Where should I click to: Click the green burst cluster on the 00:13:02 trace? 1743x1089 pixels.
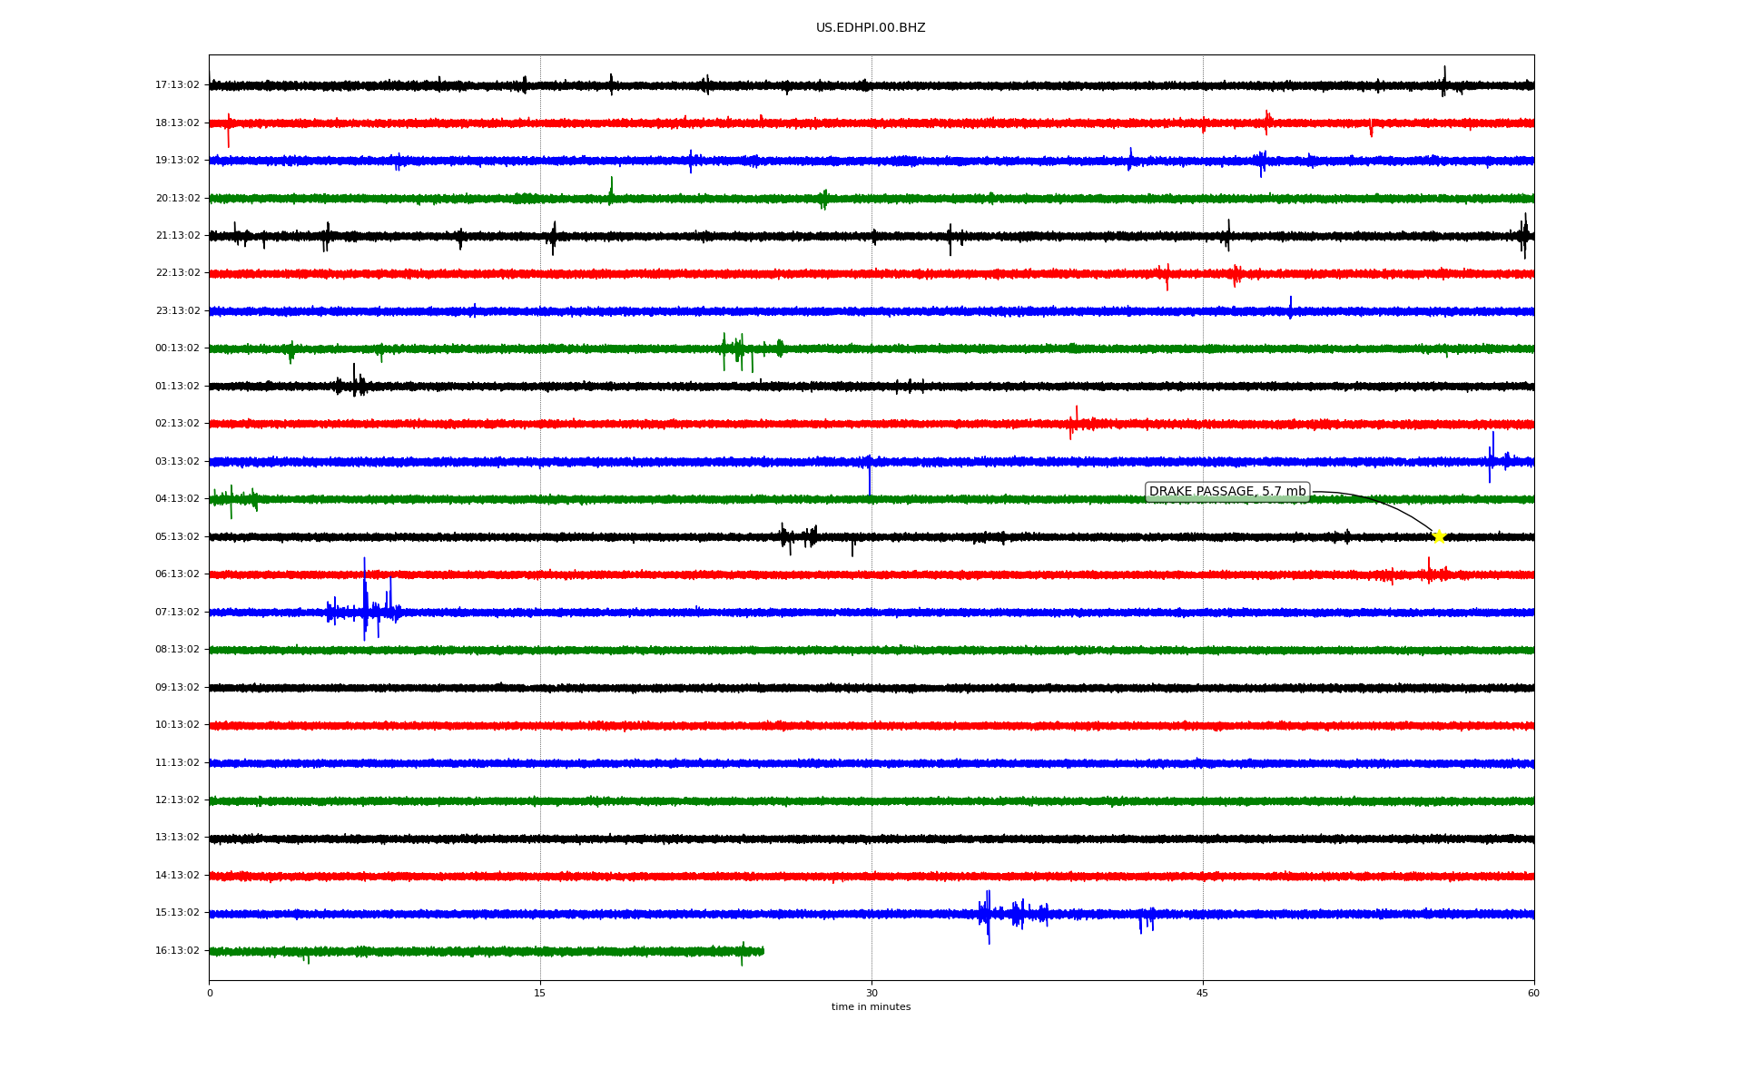pos(752,352)
